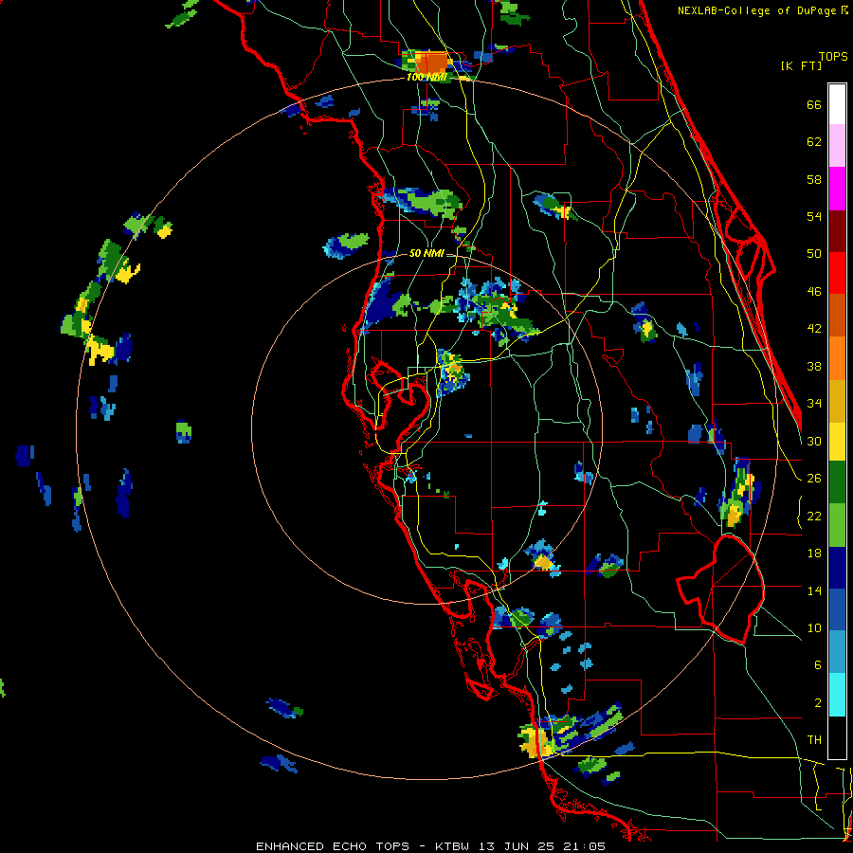Screen dimensions: 853x853
Task: Click the gold legend swatch above yellow
Action: pos(837,401)
